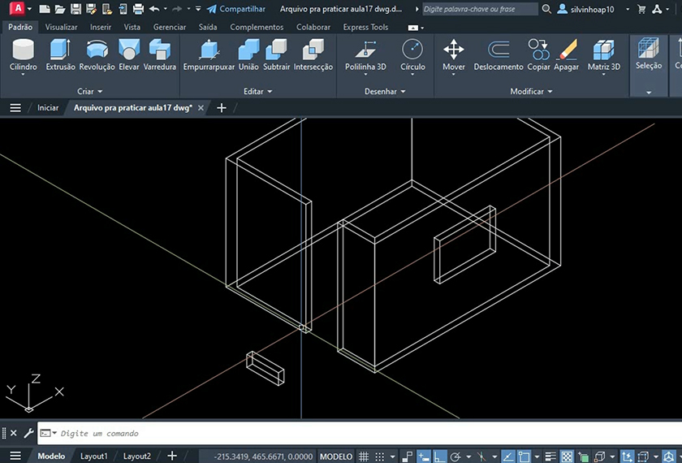Select the Cilindro tool
The image size is (682, 463).
coord(23,55)
